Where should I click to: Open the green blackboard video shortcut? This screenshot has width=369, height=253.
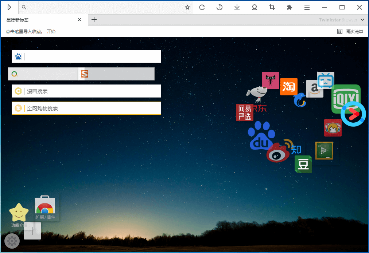pyautogui.click(x=324, y=151)
